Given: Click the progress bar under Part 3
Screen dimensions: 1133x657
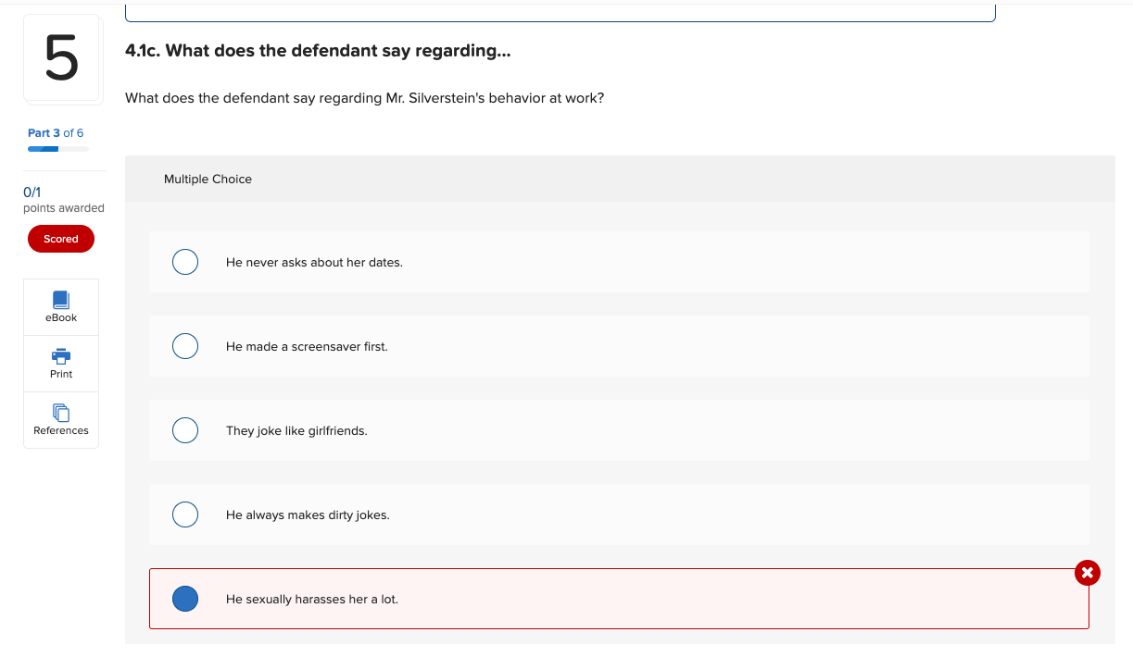Looking at the screenshot, I should pos(58,148).
